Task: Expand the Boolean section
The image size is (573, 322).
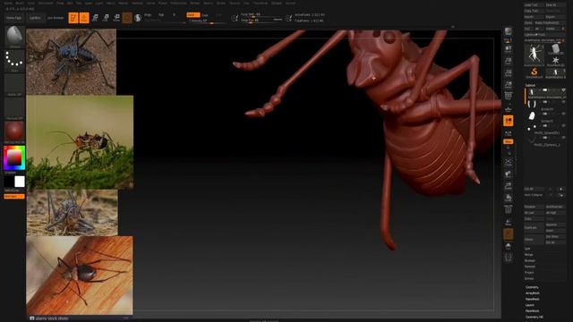Action: coord(529,260)
